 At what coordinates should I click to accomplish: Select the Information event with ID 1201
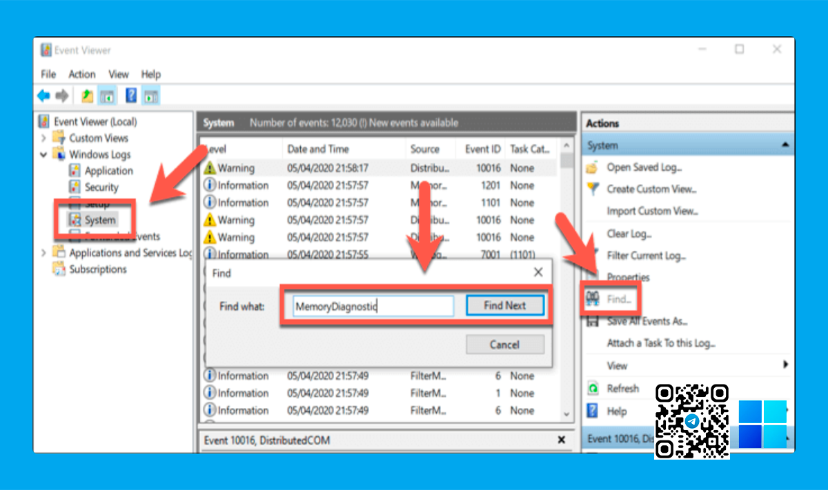pos(380,185)
